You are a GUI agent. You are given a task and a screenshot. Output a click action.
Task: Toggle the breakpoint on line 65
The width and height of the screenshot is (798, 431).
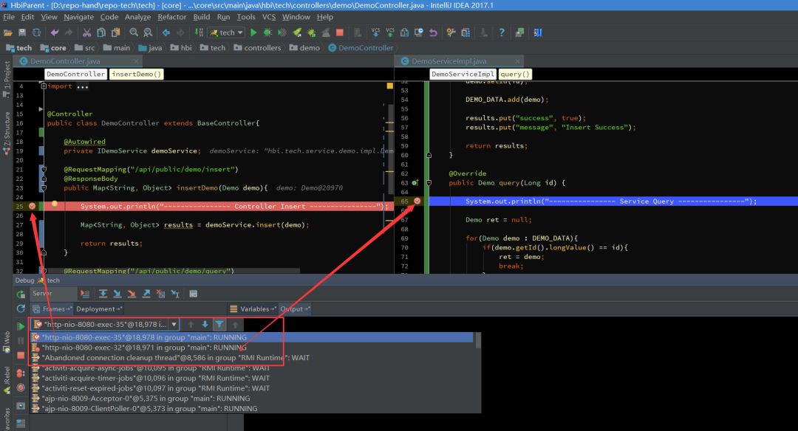coord(416,200)
